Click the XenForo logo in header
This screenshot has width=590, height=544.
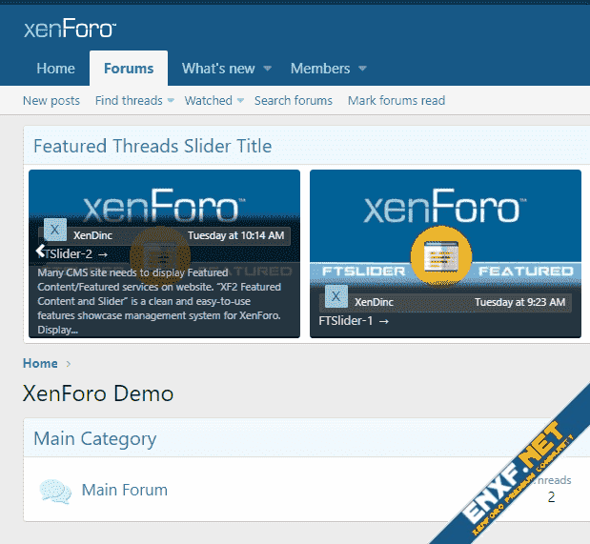70,29
